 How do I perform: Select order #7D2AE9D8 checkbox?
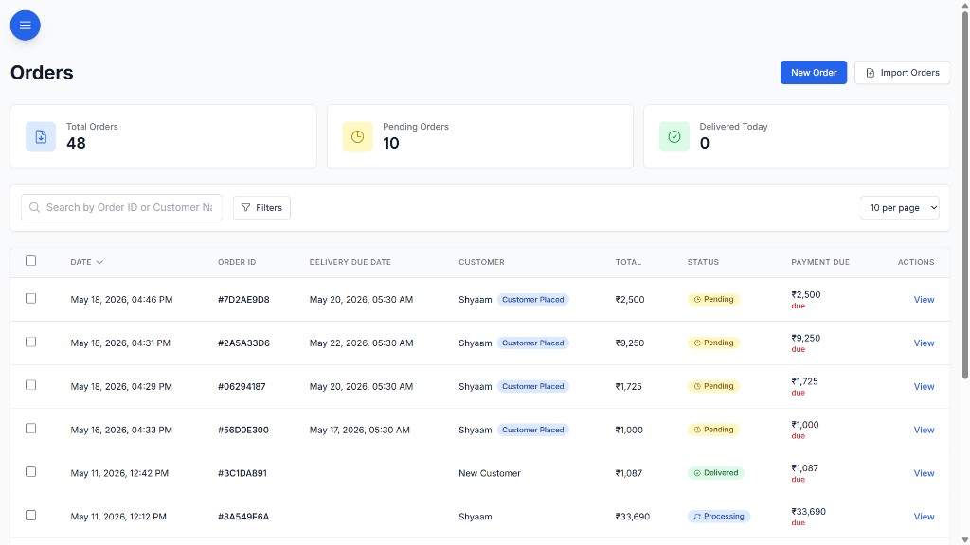pyautogui.click(x=31, y=298)
